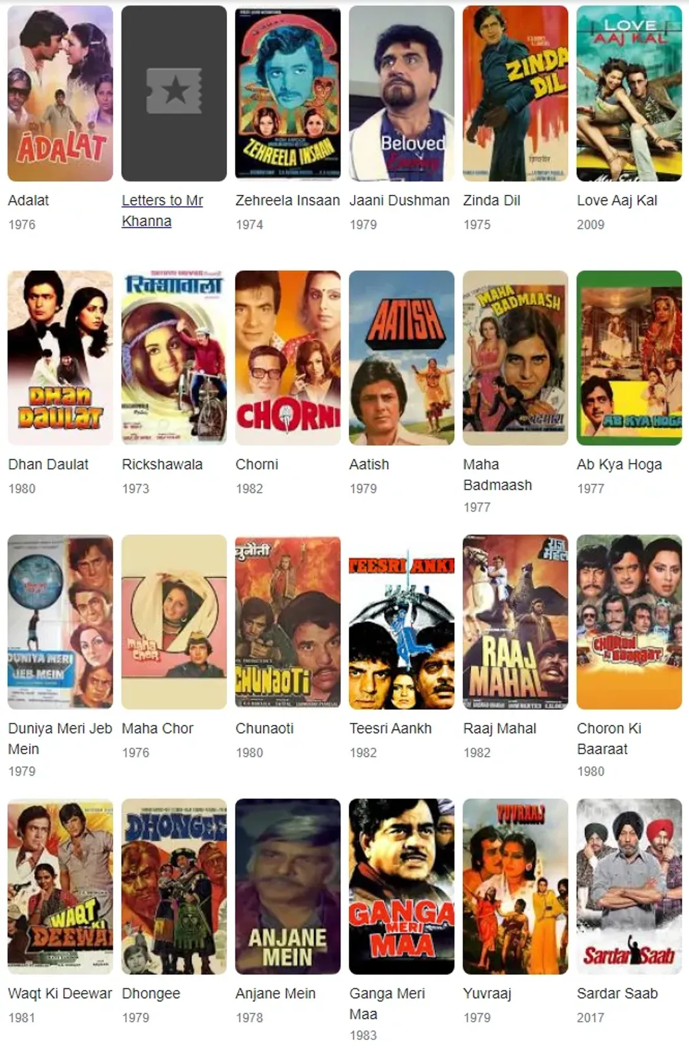Click the Letters to Mr Khanna link
Screen dimensions: 689x1047
(162, 211)
